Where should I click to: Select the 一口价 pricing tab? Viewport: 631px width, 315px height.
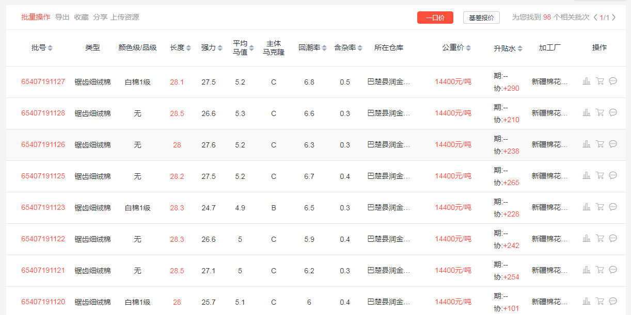435,18
